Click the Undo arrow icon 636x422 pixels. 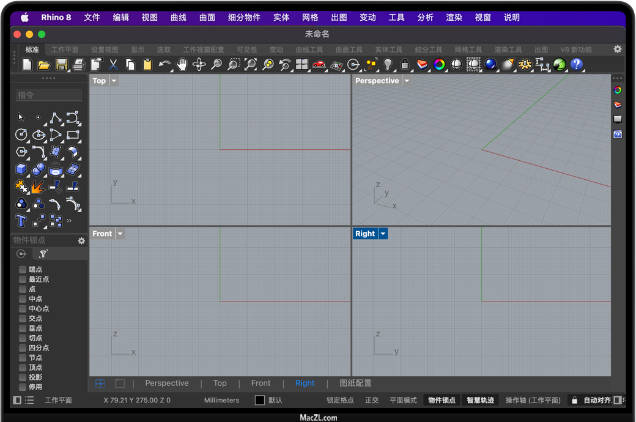point(165,64)
